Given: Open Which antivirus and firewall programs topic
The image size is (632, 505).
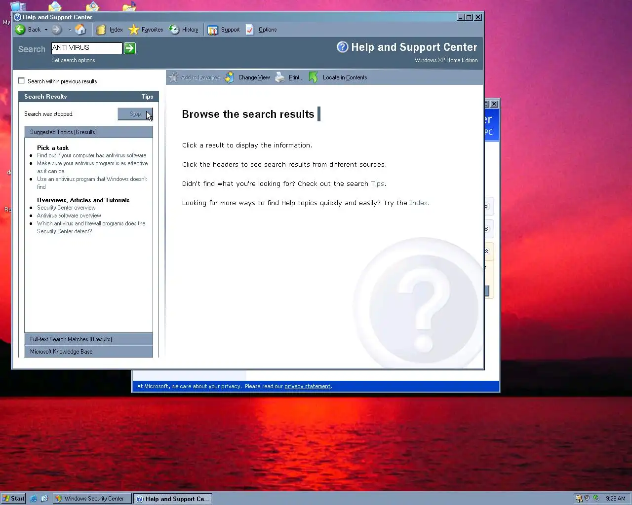Looking at the screenshot, I should [91, 227].
